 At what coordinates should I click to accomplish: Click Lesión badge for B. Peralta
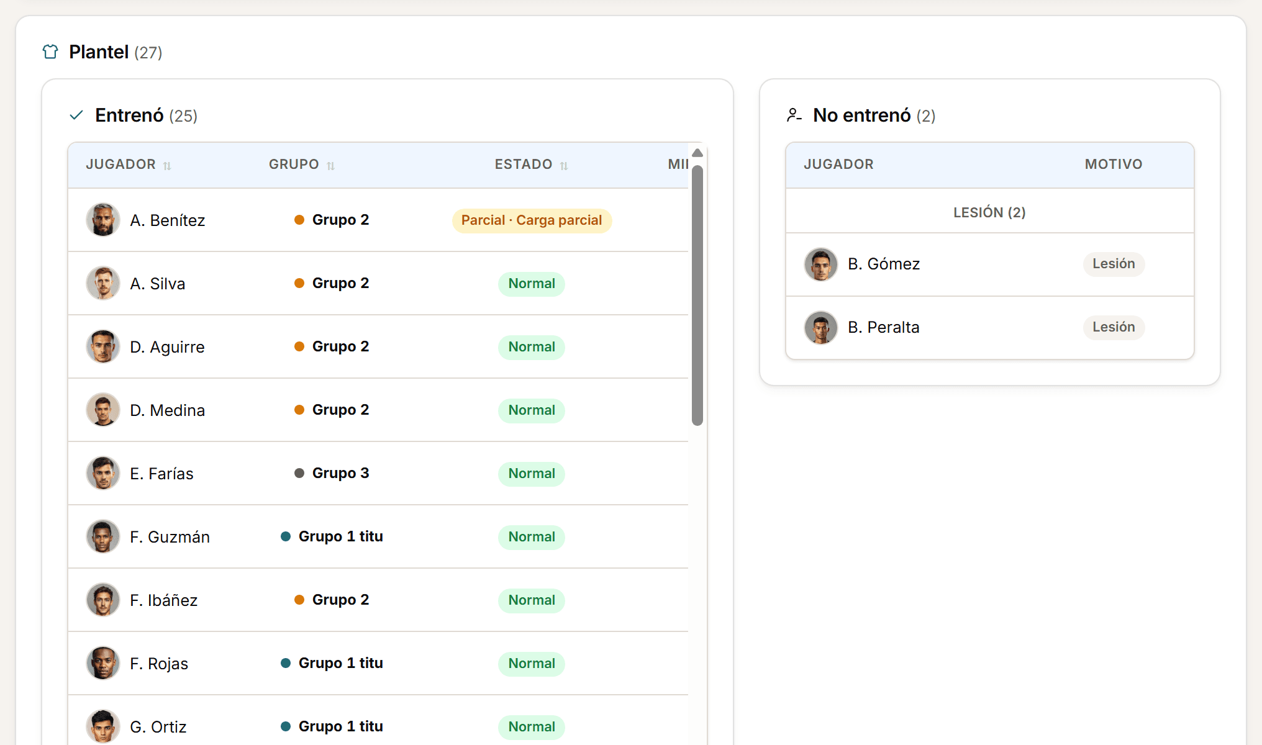[x=1114, y=327]
